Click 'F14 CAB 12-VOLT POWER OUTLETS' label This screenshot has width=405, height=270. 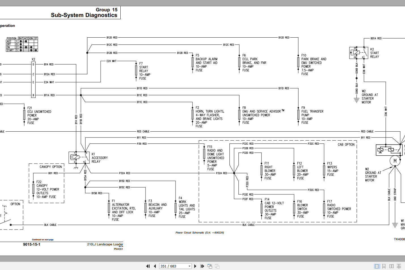[274, 209]
